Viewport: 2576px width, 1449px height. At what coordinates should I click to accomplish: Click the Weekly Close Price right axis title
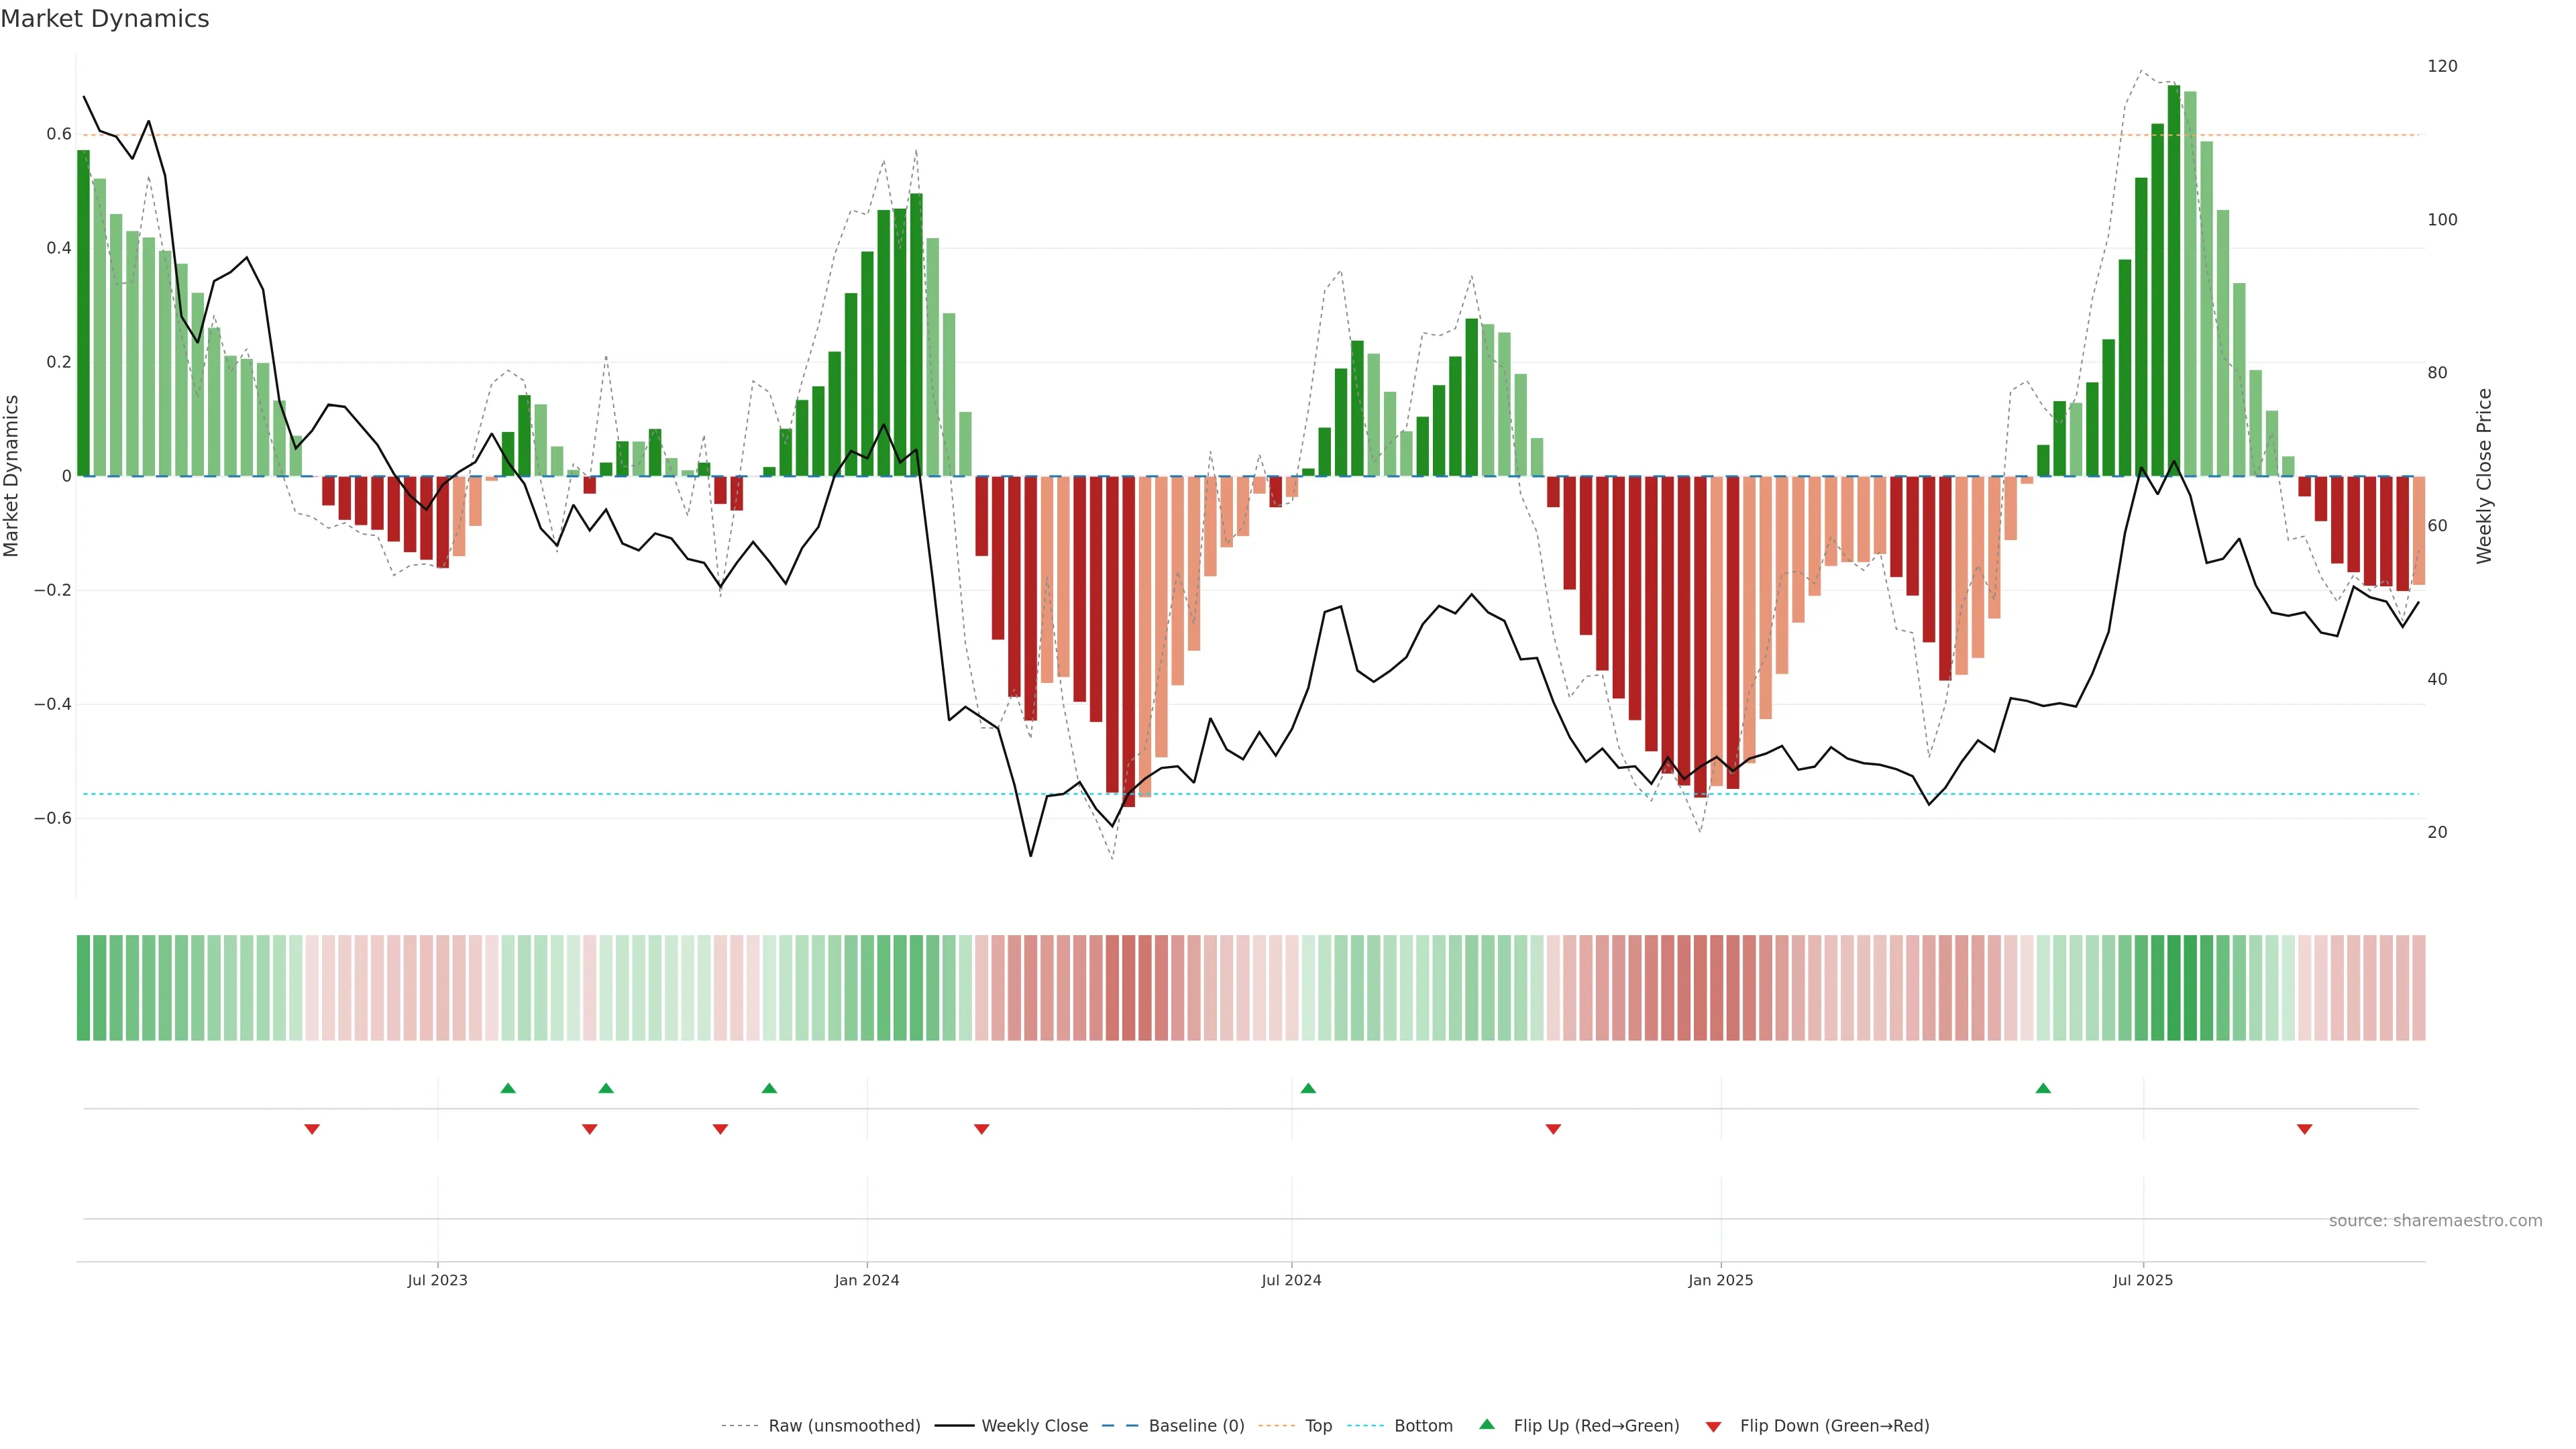click(2484, 476)
